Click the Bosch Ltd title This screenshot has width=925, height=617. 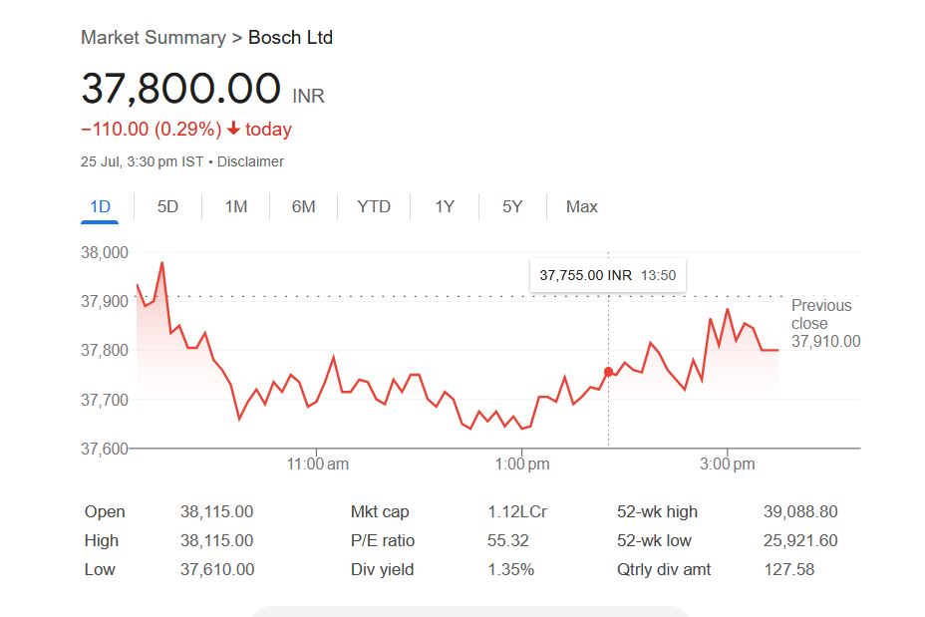coord(290,38)
